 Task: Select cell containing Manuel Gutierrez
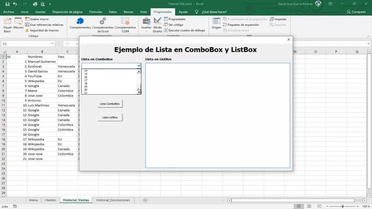(42, 62)
